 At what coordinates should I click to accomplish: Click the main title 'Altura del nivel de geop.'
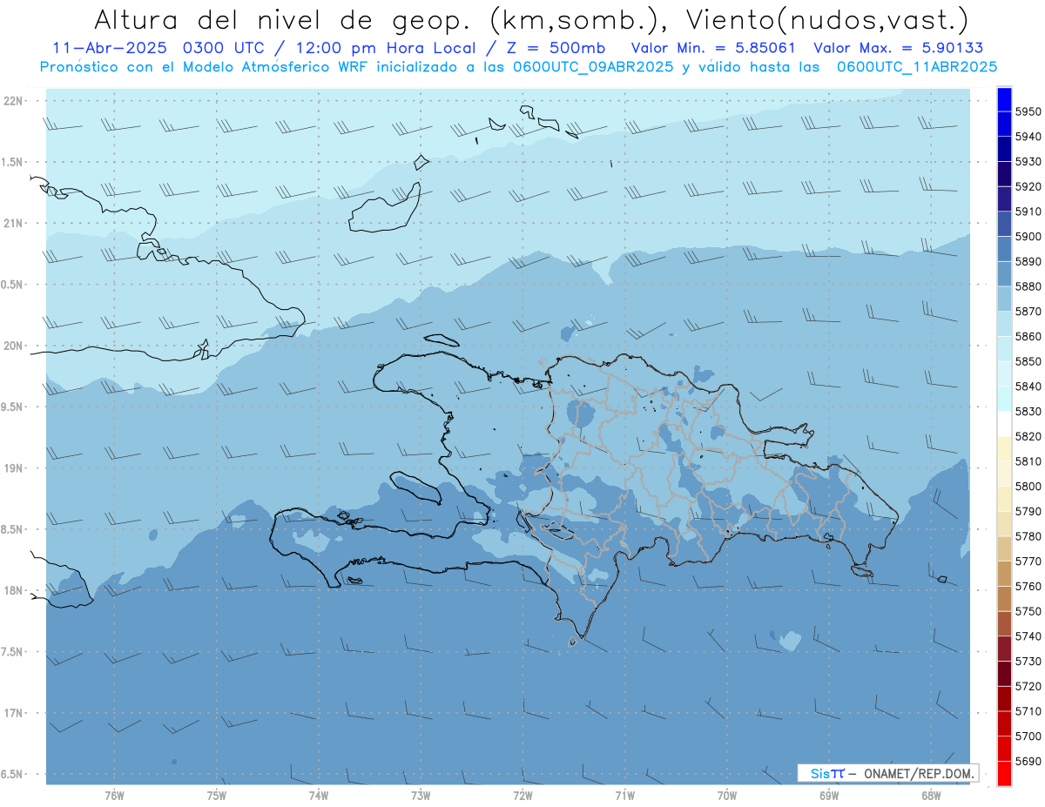pos(284,19)
